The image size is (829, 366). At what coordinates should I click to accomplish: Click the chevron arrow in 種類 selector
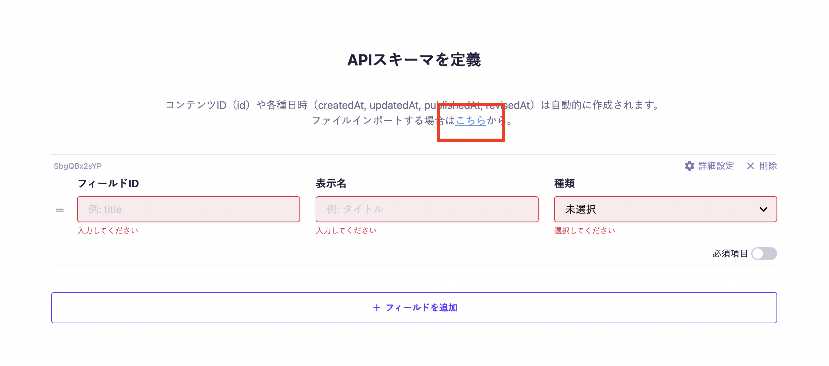click(x=763, y=209)
